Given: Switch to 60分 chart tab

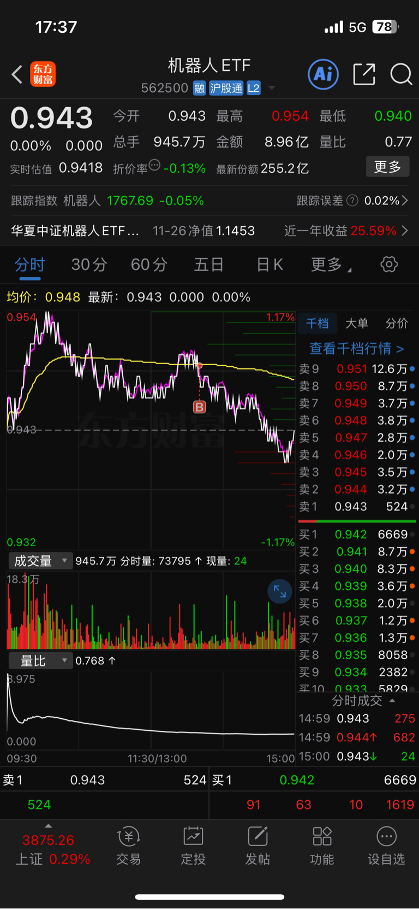Looking at the screenshot, I should tap(148, 265).
